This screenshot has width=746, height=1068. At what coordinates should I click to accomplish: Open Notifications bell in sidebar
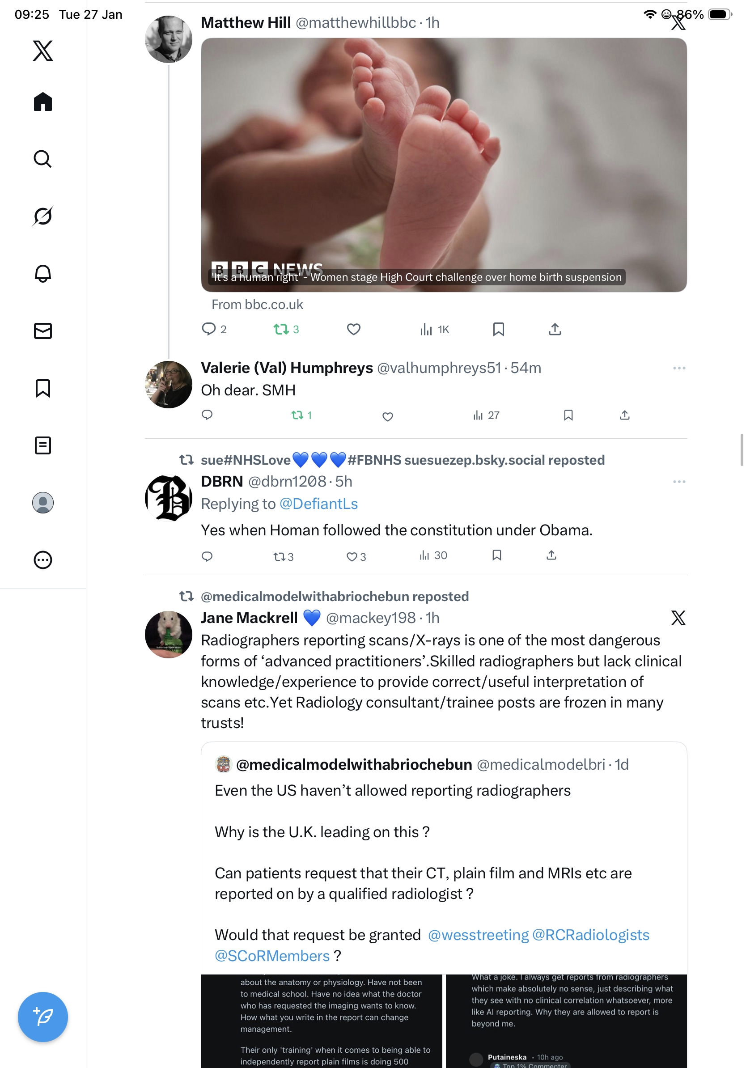point(43,274)
